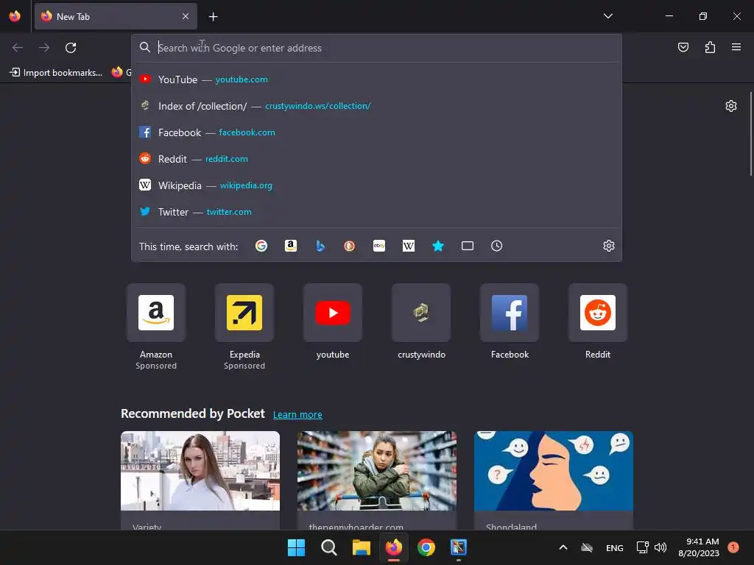Choose YouTube suggestion youtube.com

click(376, 79)
